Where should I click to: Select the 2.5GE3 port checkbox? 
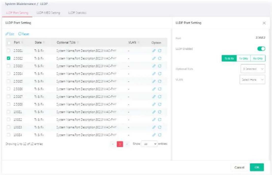coord(8,66)
